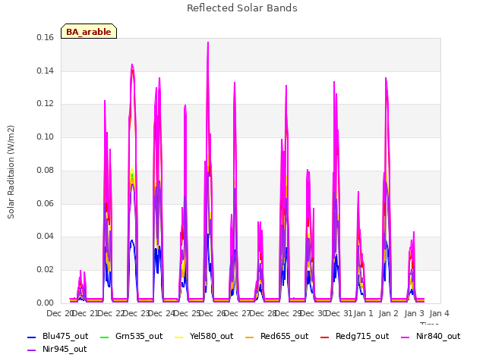Click the 0.04 y-axis tick label
486x364 pixels.
pyautogui.click(x=45, y=237)
